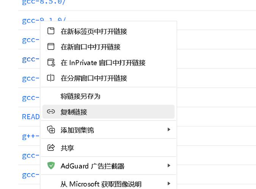Expand arrow next to 从 Microsoft 获取图像说明

click(169, 184)
